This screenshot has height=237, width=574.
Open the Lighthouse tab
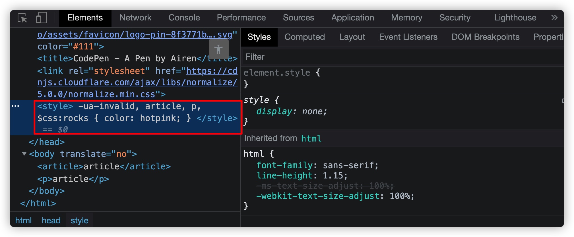tap(515, 18)
